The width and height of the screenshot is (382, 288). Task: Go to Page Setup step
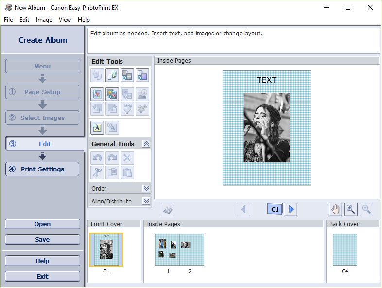pos(42,92)
